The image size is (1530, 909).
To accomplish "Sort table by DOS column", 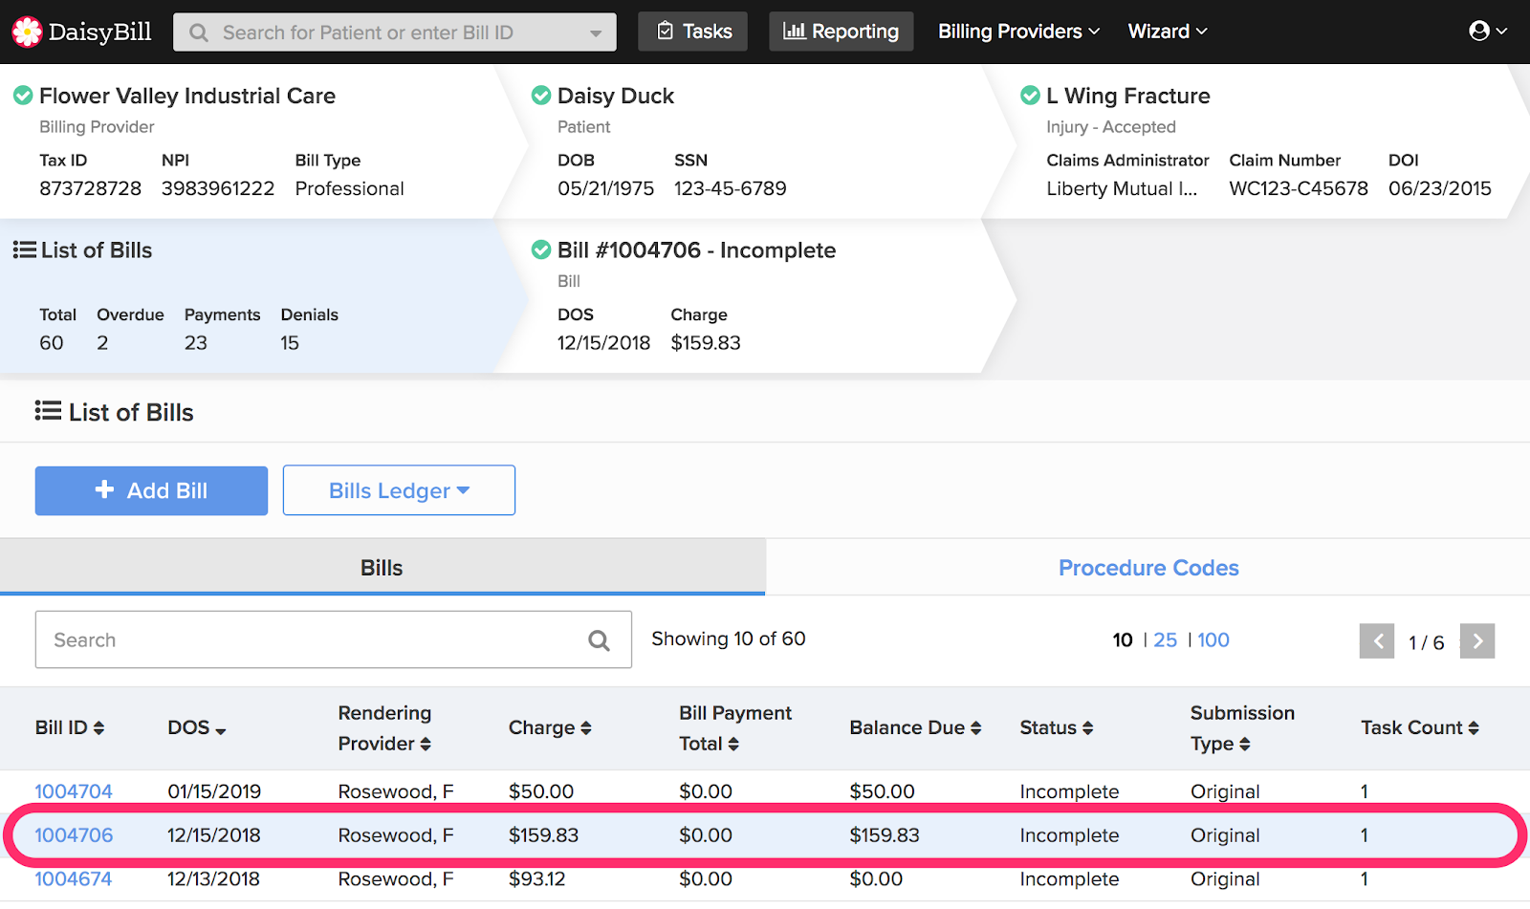I will 197,728.
